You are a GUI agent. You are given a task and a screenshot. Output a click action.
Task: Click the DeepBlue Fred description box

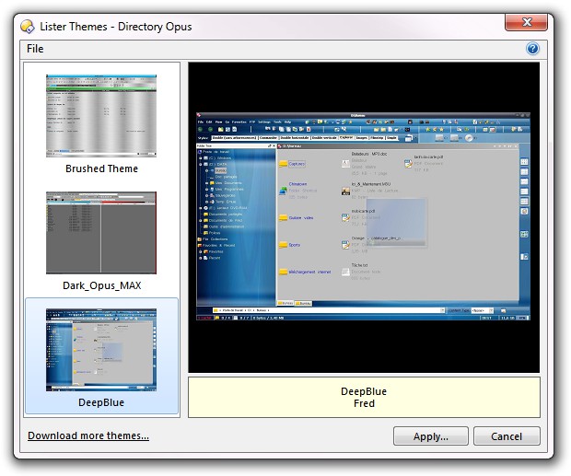coord(364,398)
